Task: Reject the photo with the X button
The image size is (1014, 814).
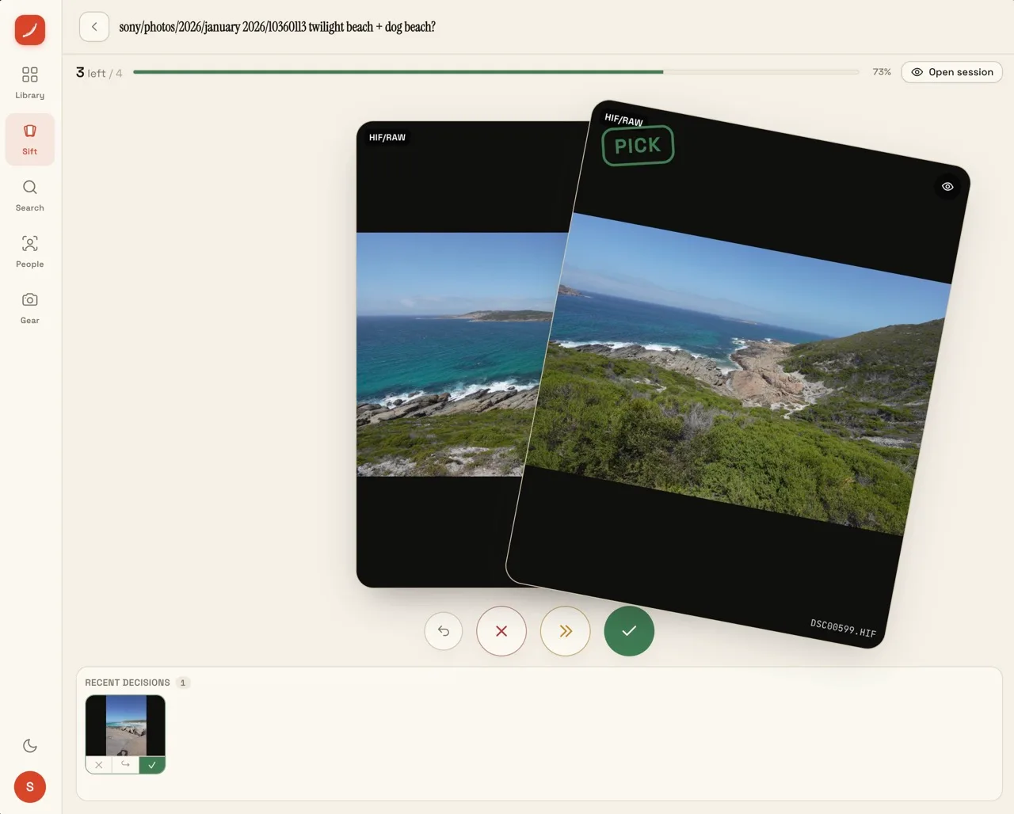Action: tap(501, 631)
